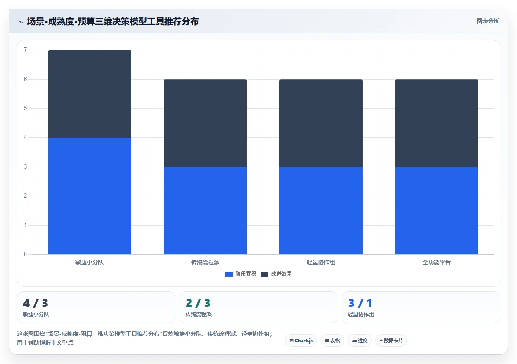Click the blue segment of 传统流程派 bar
The width and height of the screenshot is (517, 364).
[x=205, y=211]
